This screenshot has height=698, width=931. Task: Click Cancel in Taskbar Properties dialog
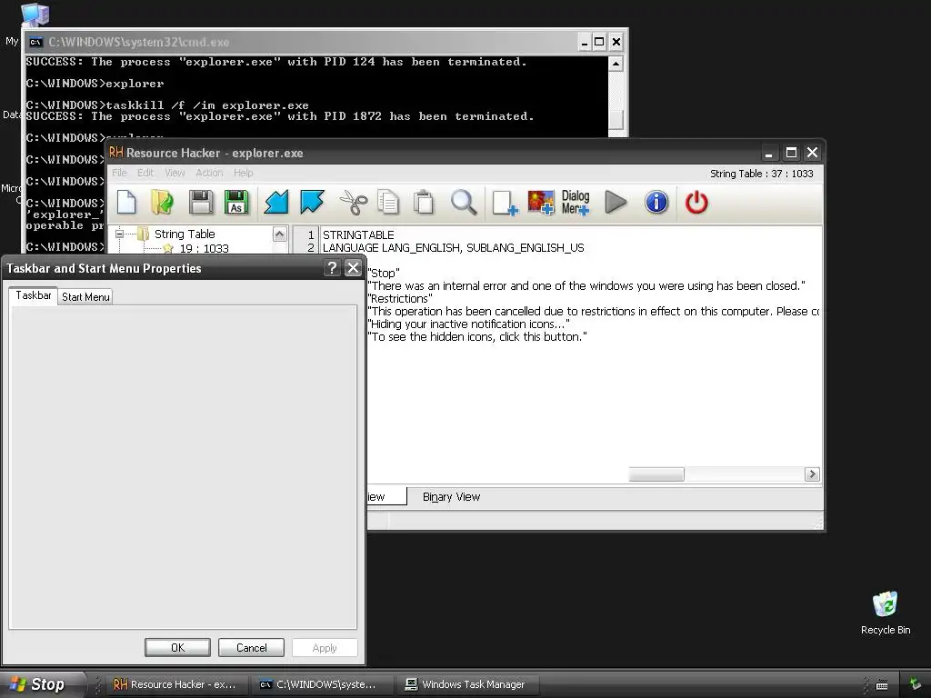point(251,647)
